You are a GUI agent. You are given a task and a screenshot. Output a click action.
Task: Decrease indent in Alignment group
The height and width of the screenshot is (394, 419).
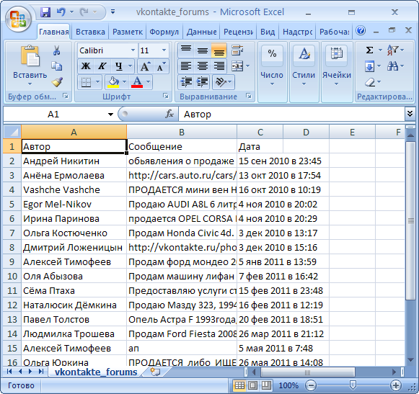click(x=186, y=82)
